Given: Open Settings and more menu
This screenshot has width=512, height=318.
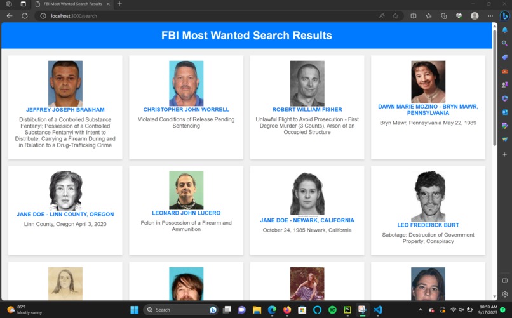Looking at the screenshot, I should coord(490,16).
